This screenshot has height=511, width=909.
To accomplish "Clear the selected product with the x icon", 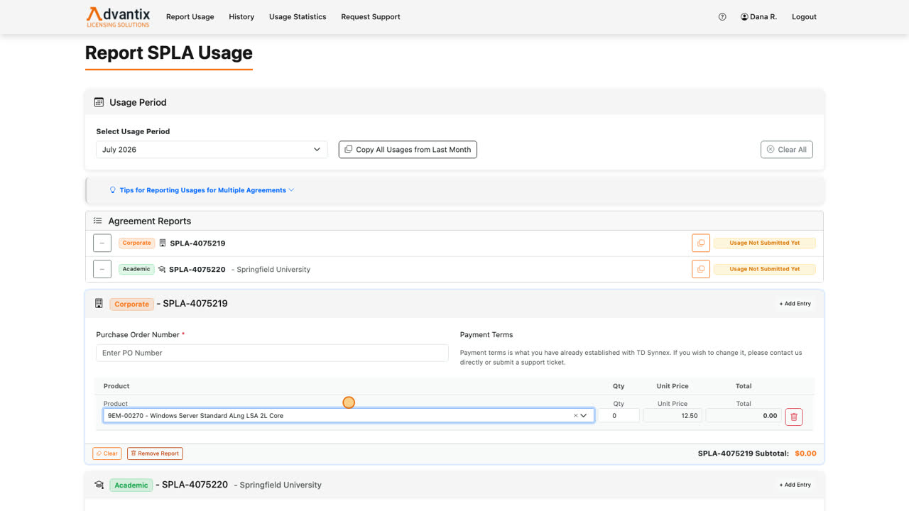I will 575,416.
